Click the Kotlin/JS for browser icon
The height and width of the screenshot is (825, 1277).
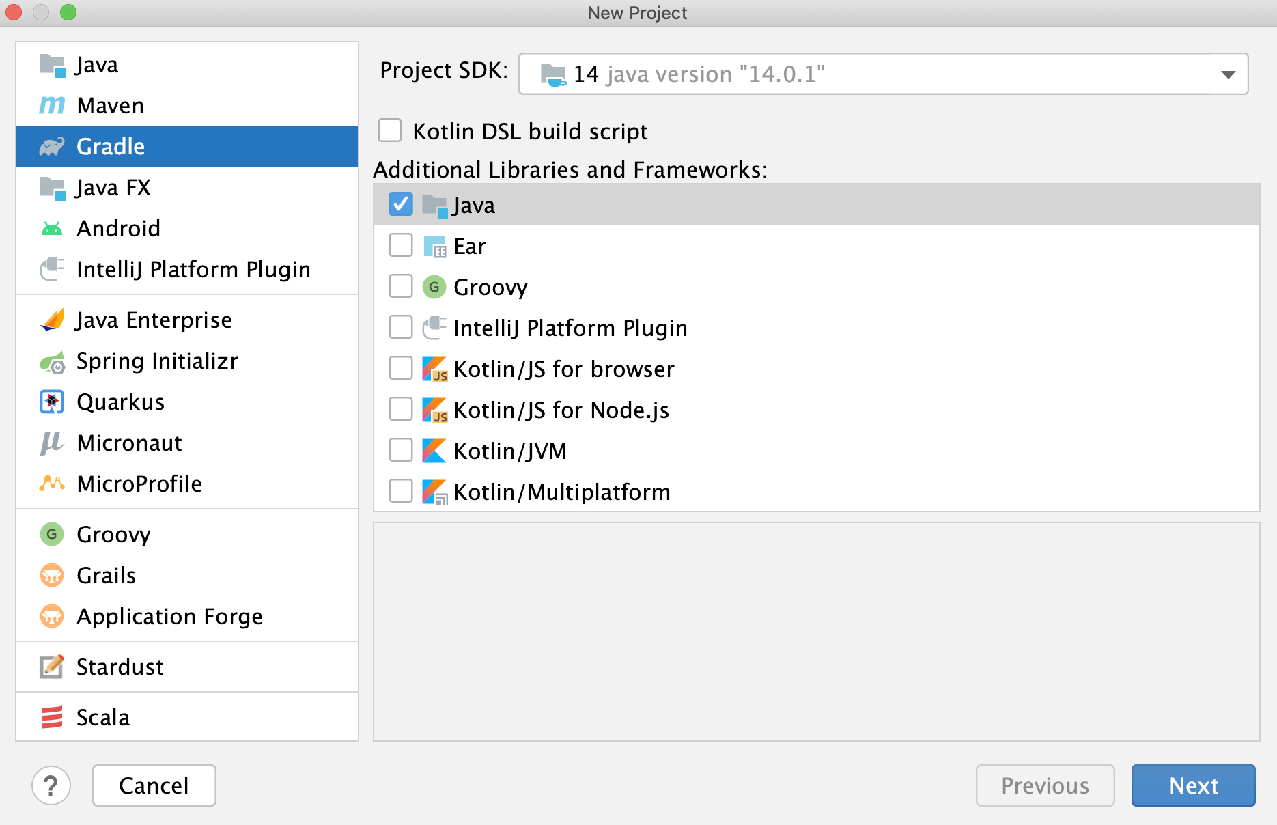click(x=434, y=369)
